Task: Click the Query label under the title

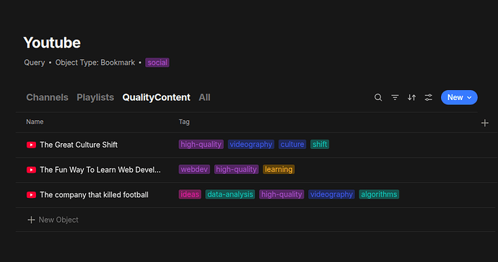Action: pos(35,63)
